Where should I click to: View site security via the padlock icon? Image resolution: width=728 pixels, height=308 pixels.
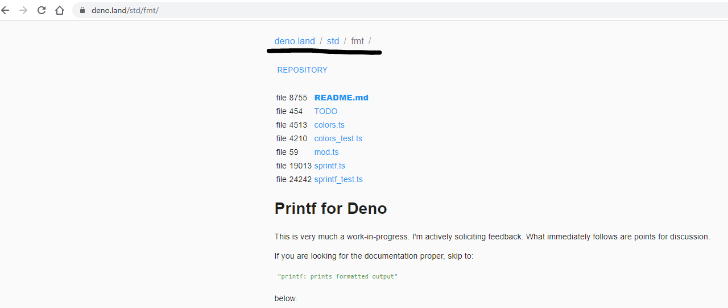coord(82,10)
